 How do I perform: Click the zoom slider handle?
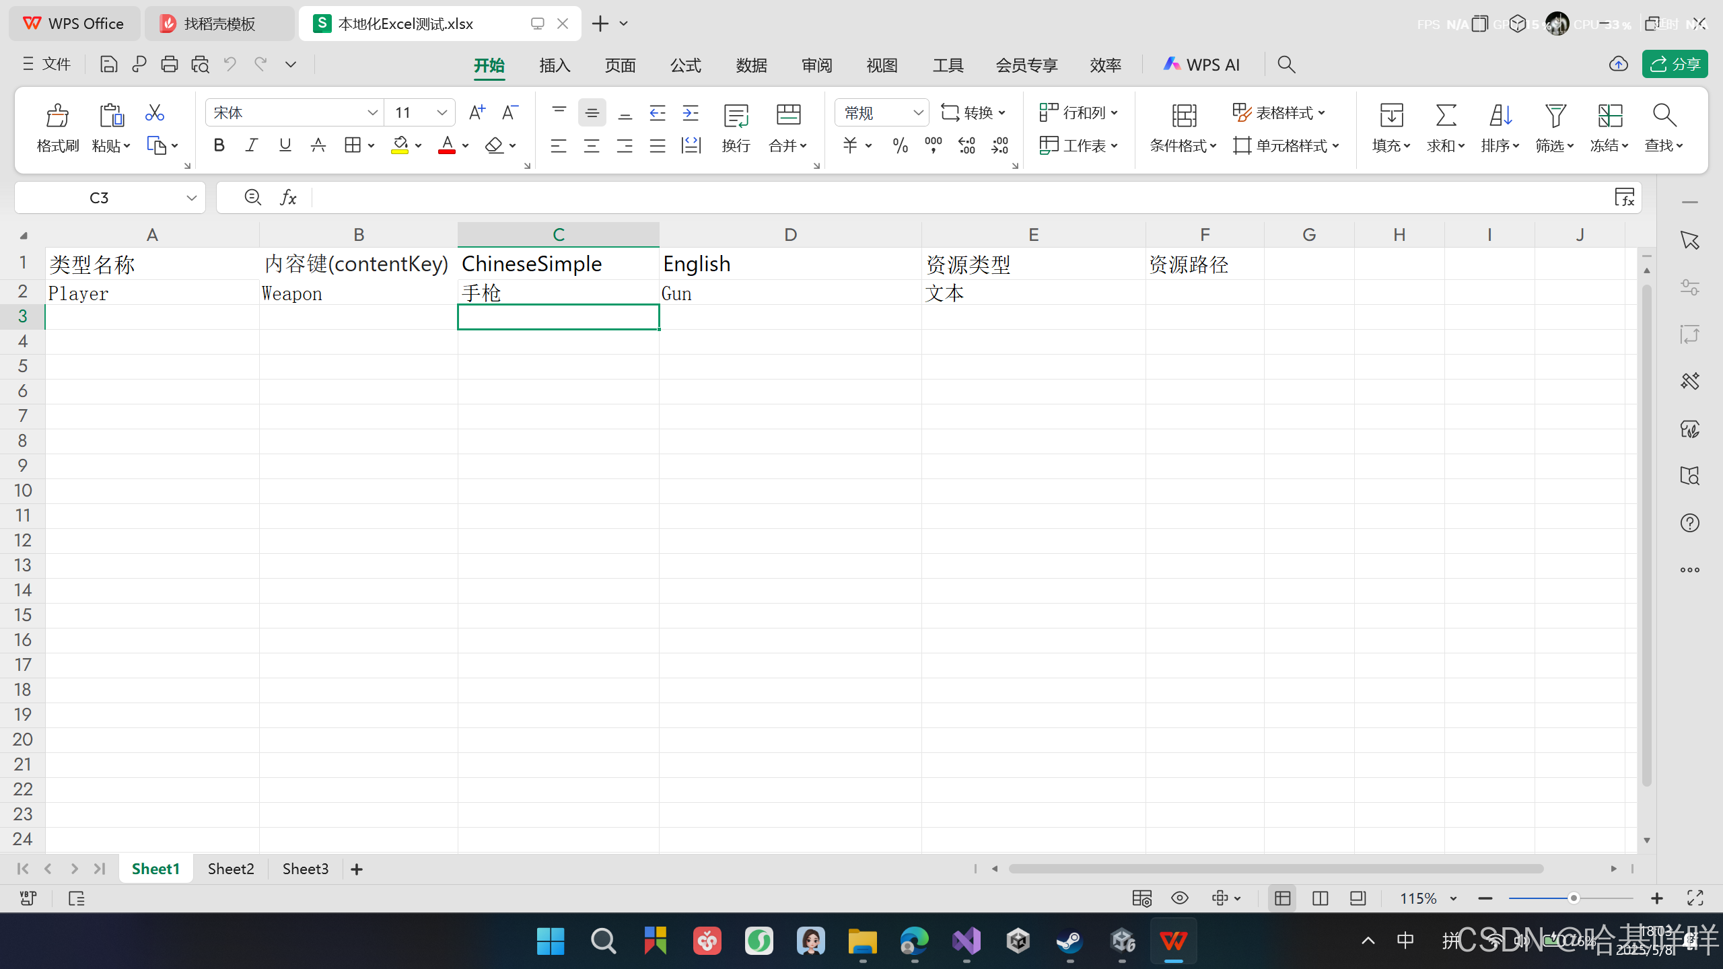click(1574, 898)
